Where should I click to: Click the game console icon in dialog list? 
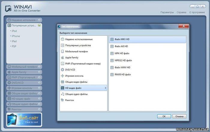coord(62,76)
